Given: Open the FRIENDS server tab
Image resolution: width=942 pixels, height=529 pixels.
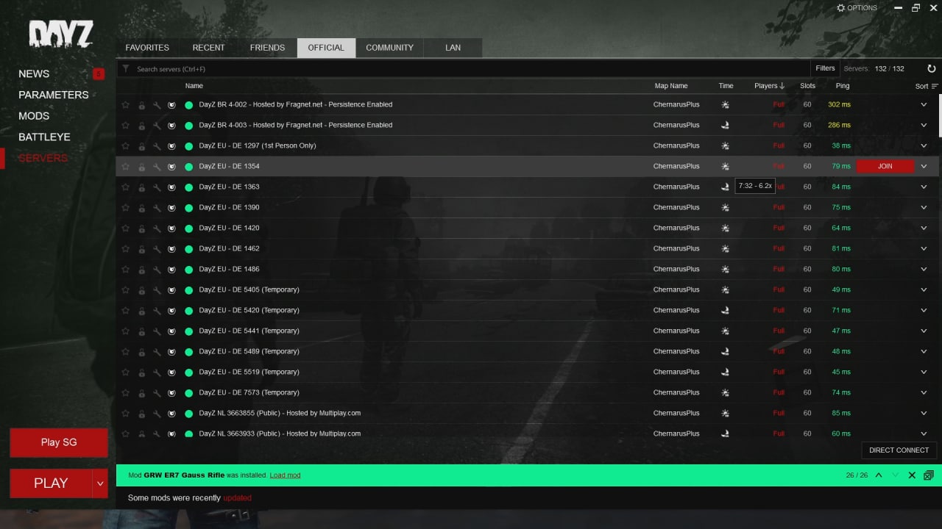Looking at the screenshot, I should 267,48.
